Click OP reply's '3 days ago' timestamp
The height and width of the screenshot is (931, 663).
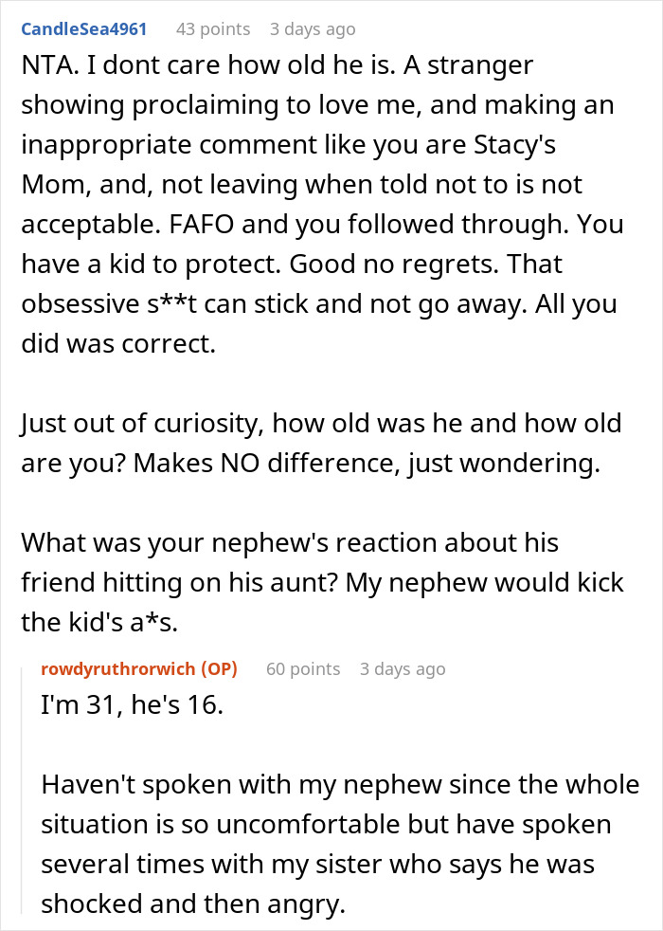coord(402,668)
